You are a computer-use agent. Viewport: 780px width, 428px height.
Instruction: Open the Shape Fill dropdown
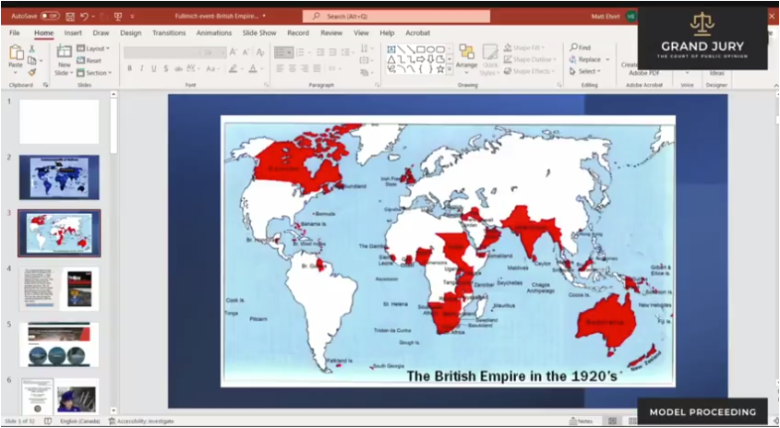pyautogui.click(x=524, y=48)
